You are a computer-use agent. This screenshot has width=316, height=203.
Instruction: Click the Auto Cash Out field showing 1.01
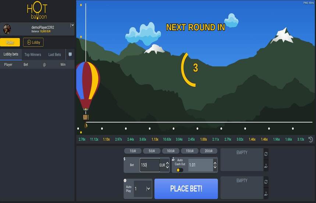tap(200, 165)
